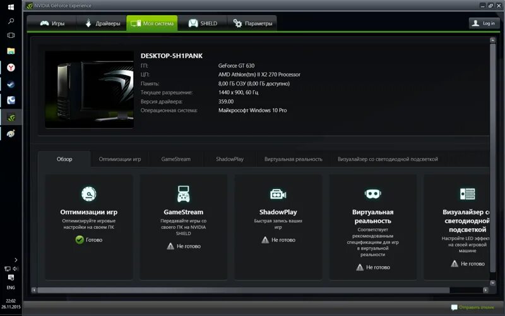Viewport: 505px width, 316px height.
Task: Click the GameStream controller icon
Action: tap(183, 194)
